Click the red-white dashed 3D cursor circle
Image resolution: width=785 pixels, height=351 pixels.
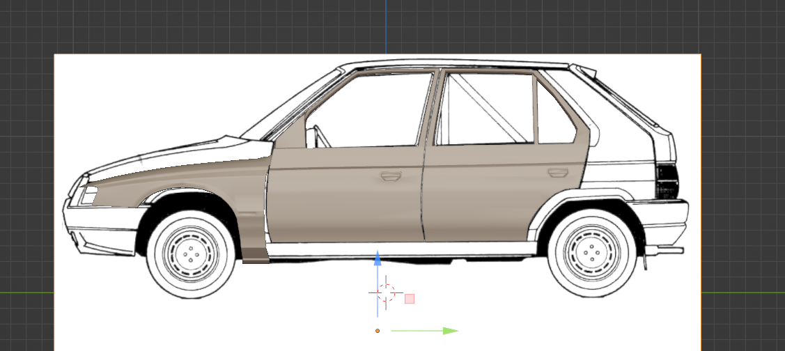pyautogui.click(x=386, y=292)
